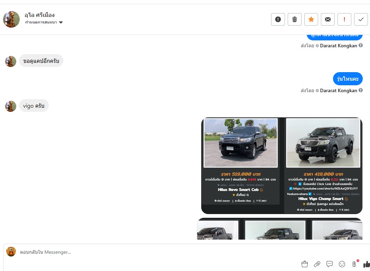Open the conversation label dropdown under the contact name
Image resolution: width=370 pixels, height=271 pixels.
pyautogui.click(x=44, y=22)
